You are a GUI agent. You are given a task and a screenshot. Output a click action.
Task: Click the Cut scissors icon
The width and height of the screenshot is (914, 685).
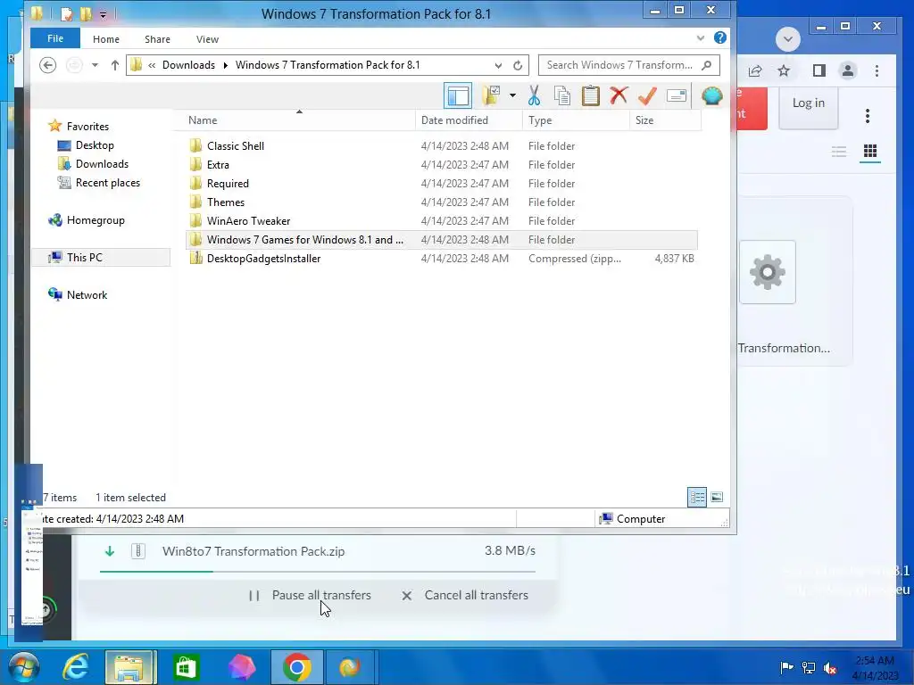click(x=534, y=95)
